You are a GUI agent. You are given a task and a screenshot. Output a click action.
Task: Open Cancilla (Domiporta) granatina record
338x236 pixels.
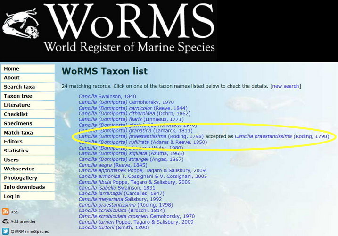click(x=135, y=130)
